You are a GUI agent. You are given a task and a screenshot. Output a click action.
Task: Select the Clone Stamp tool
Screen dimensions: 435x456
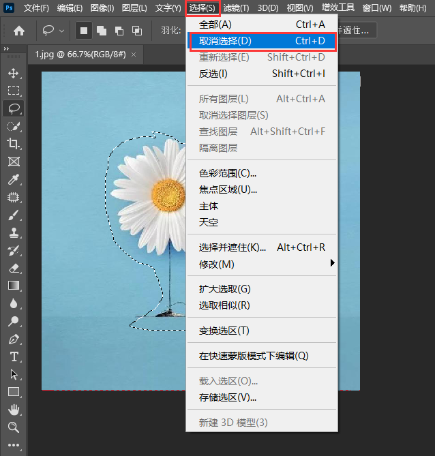[14, 232]
